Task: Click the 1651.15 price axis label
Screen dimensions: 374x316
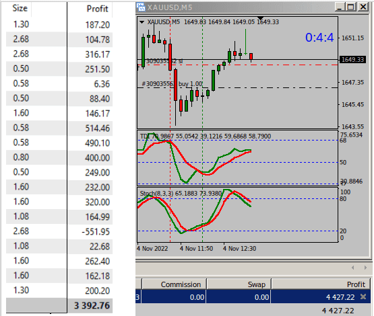Action: 352,38
